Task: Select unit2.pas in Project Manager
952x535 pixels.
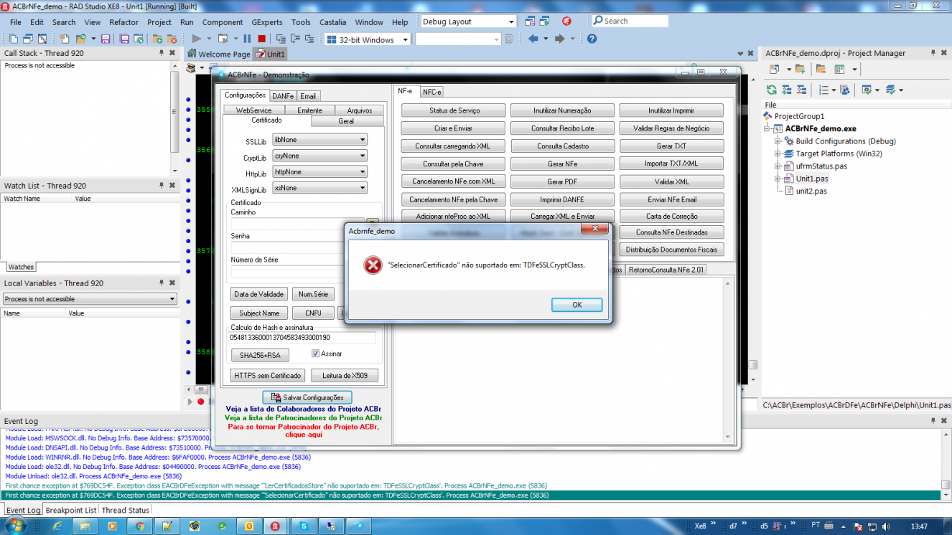Action: 811,191
